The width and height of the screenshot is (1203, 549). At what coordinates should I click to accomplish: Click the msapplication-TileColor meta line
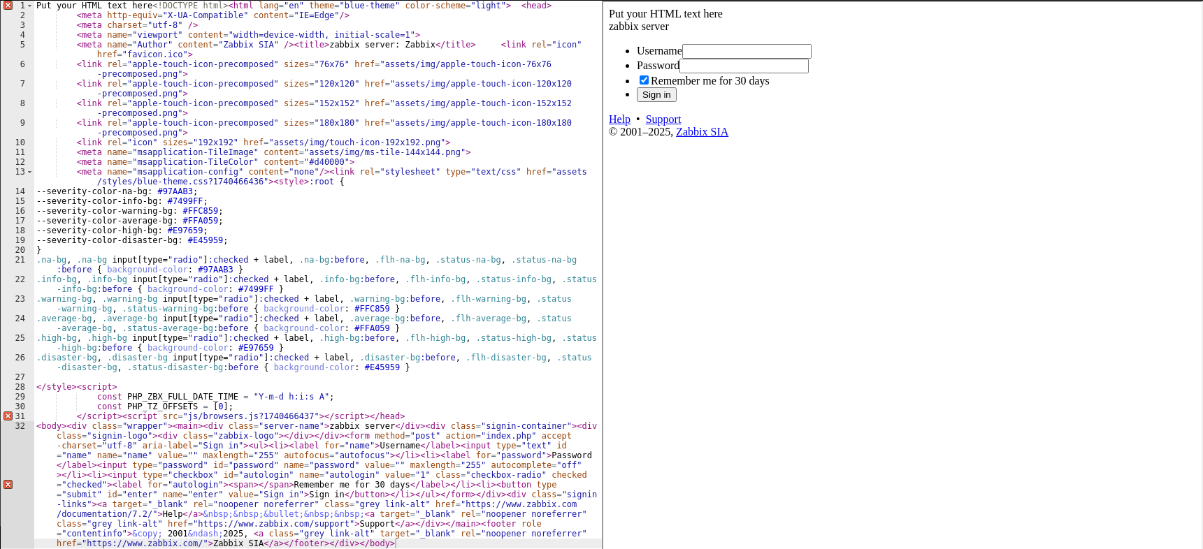tap(215, 162)
